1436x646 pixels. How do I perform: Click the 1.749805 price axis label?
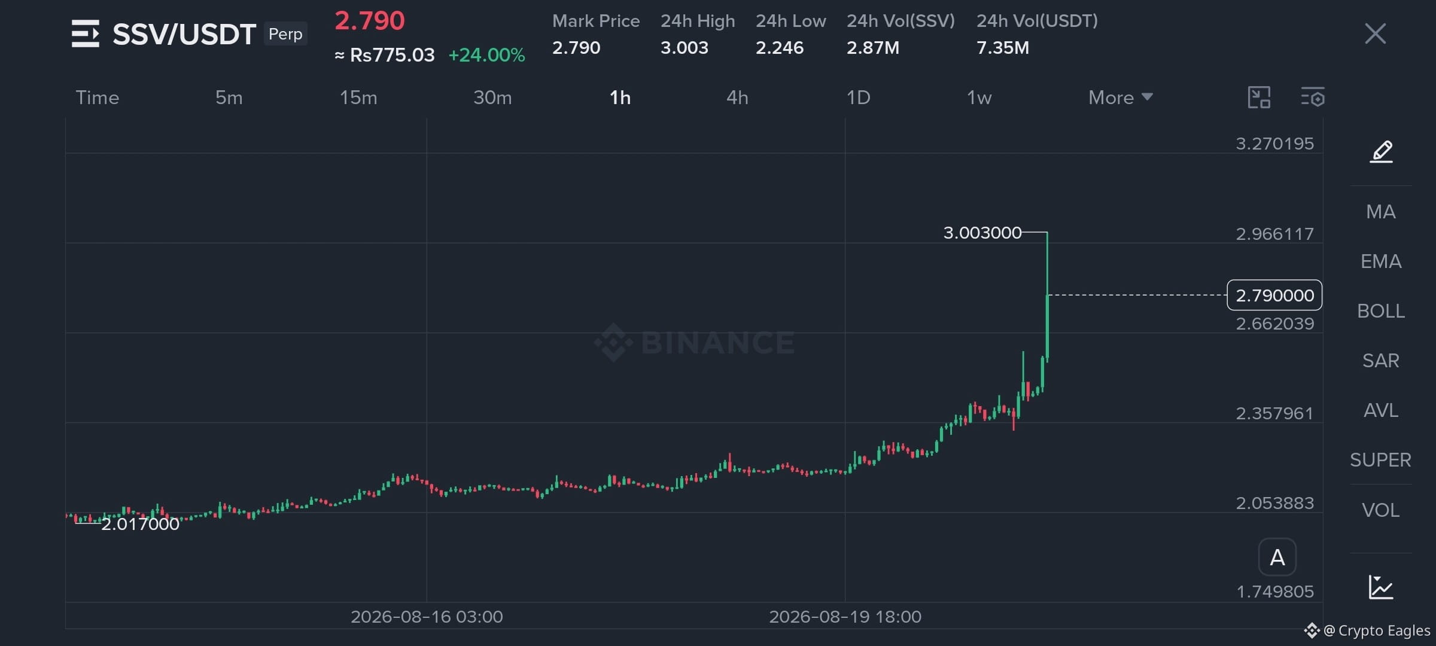tap(1275, 592)
